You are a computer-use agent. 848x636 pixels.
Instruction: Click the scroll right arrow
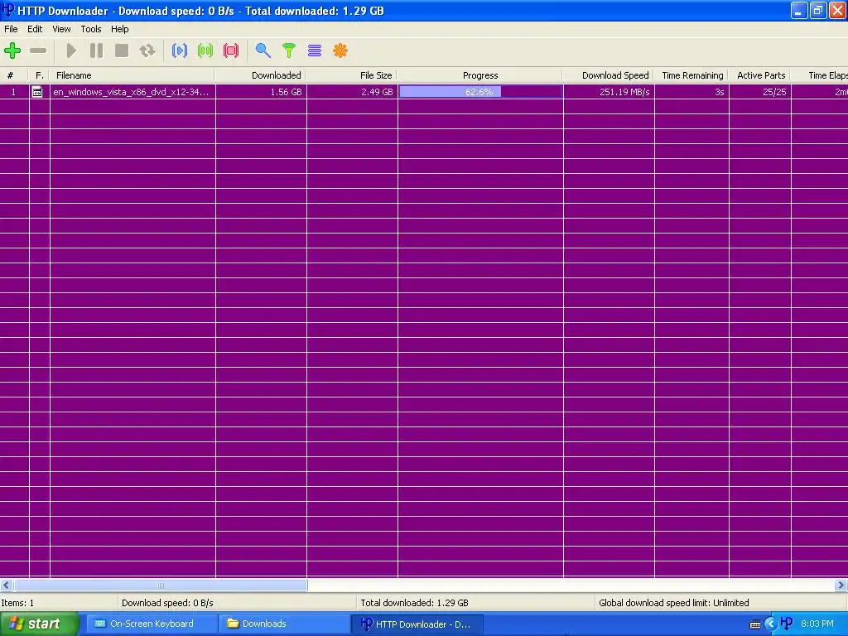pos(841,585)
